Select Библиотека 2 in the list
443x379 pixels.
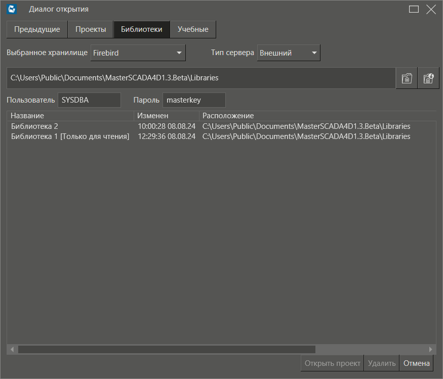click(222, 126)
